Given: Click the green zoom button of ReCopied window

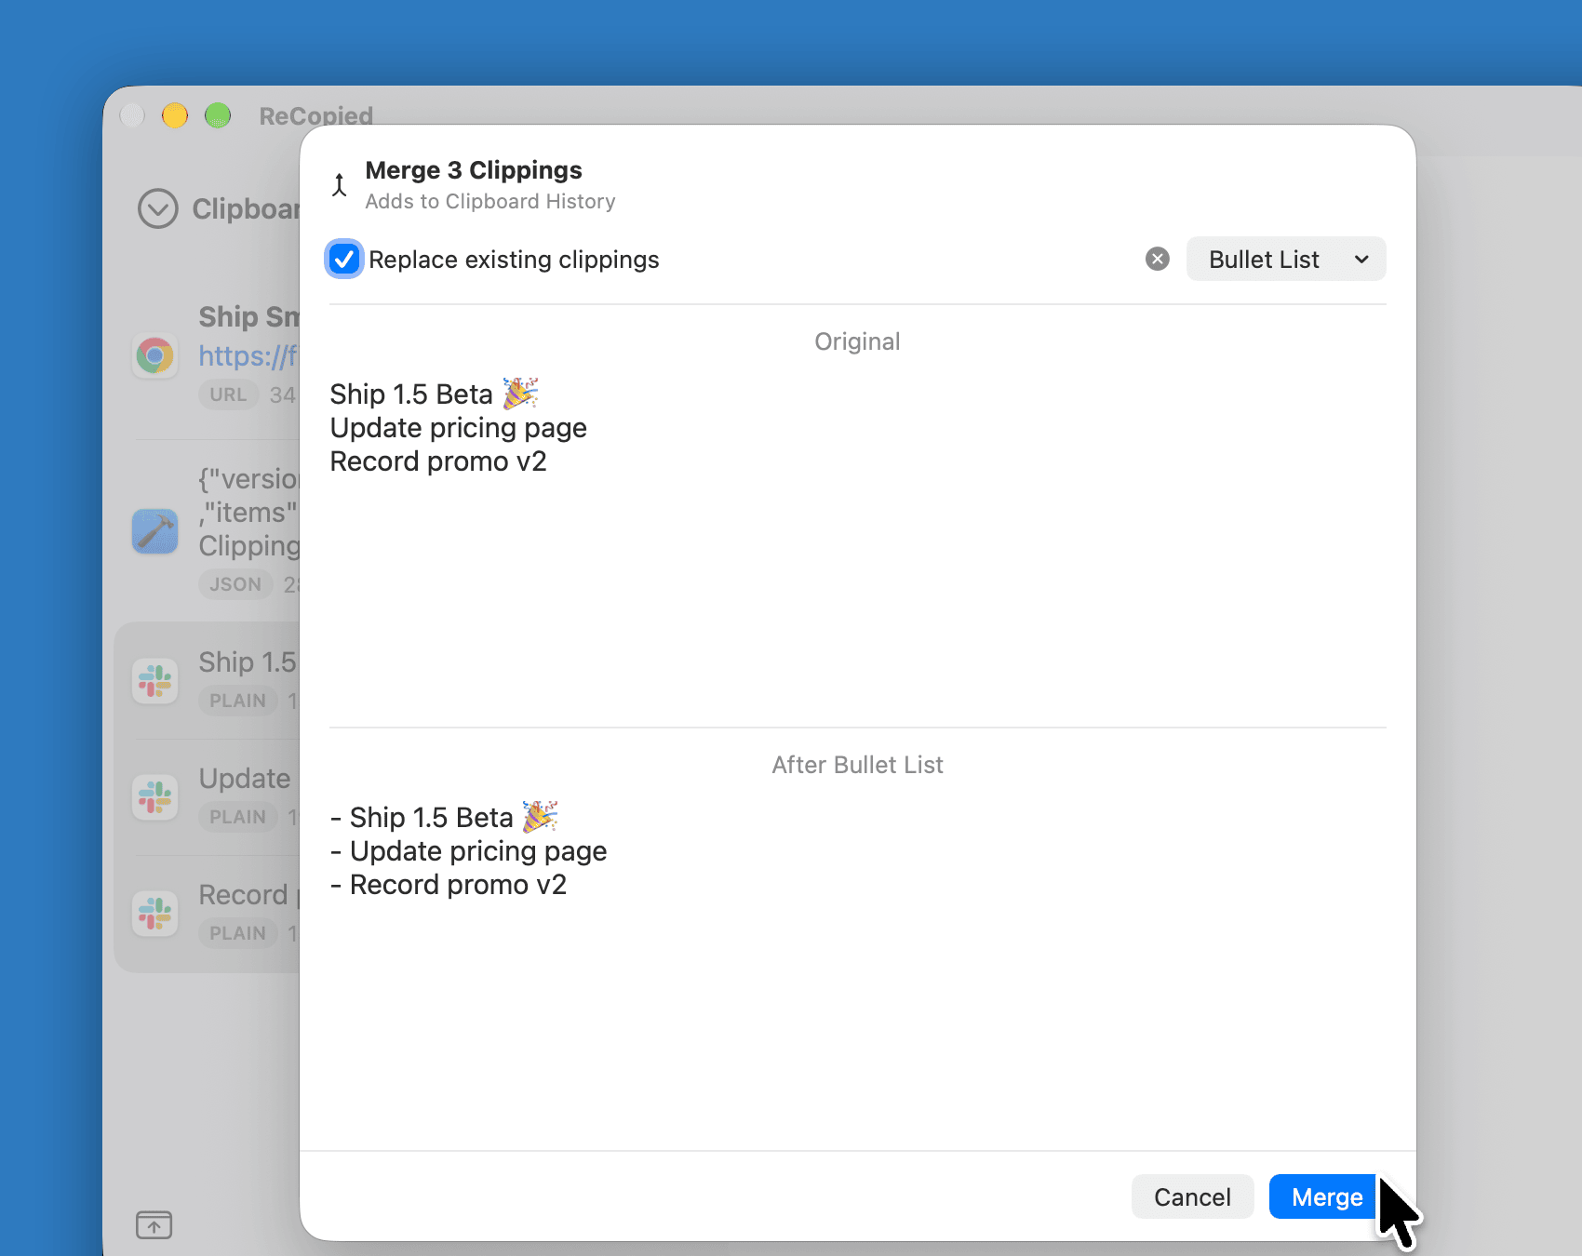Looking at the screenshot, I should (218, 115).
